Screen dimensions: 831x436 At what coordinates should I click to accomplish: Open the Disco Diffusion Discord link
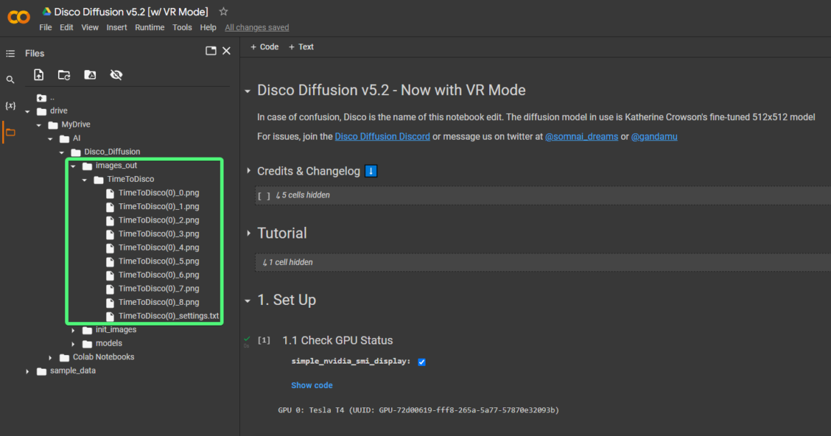click(383, 136)
